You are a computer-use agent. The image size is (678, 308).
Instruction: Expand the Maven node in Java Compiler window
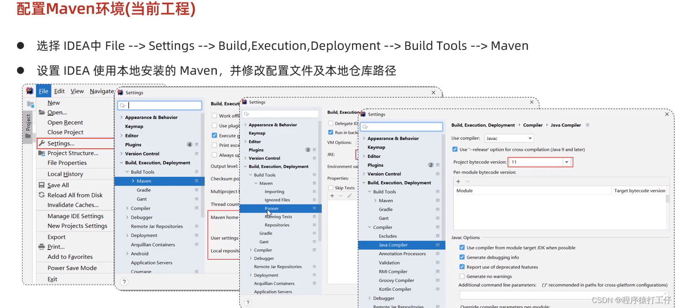[x=375, y=200]
